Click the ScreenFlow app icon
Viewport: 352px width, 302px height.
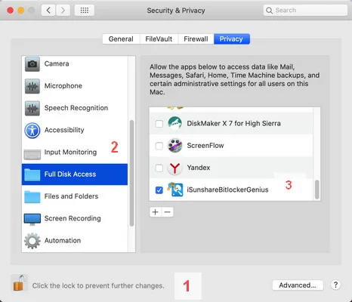click(174, 146)
